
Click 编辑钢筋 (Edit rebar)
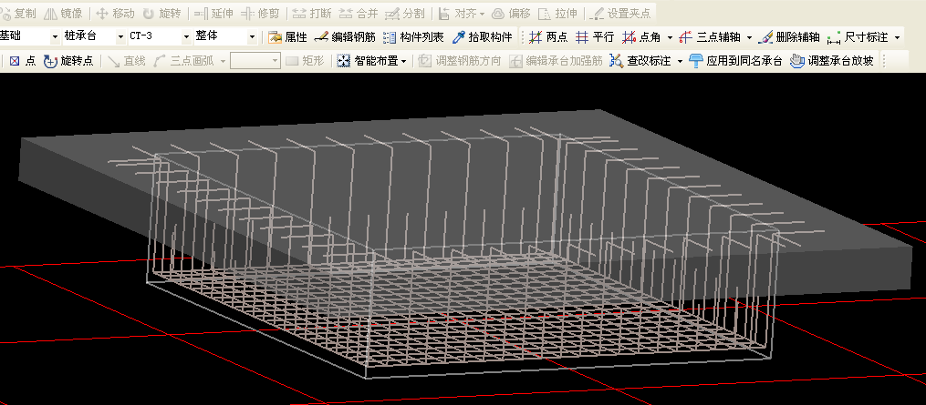point(346,37)
